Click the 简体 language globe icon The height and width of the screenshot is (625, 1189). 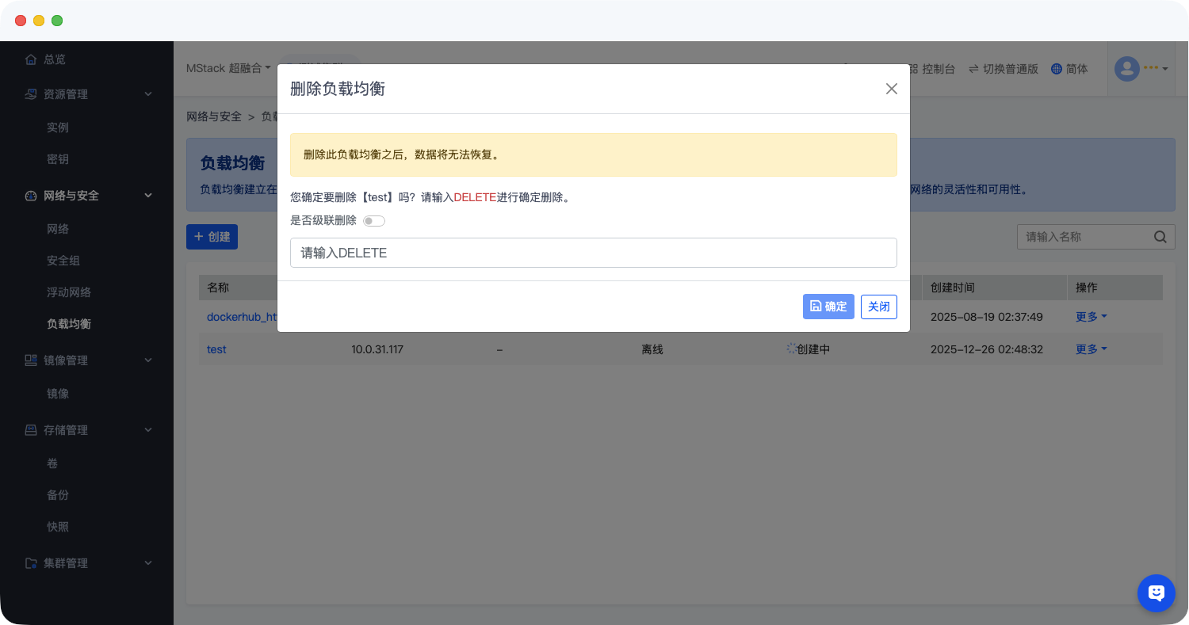(1057, 68)
